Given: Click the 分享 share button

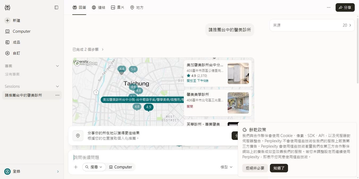Looking at the screenshot, I should [345, 7].
